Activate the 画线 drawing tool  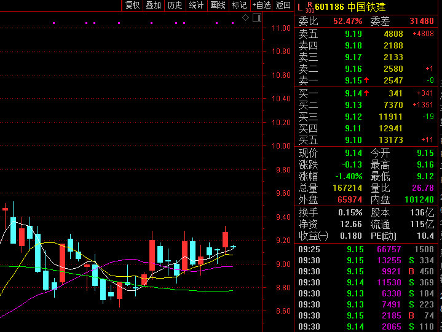218,6
